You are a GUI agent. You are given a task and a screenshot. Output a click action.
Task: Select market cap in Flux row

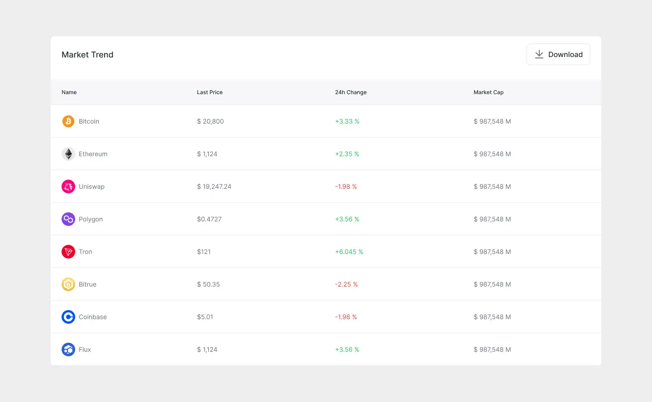tap(492, 349)
